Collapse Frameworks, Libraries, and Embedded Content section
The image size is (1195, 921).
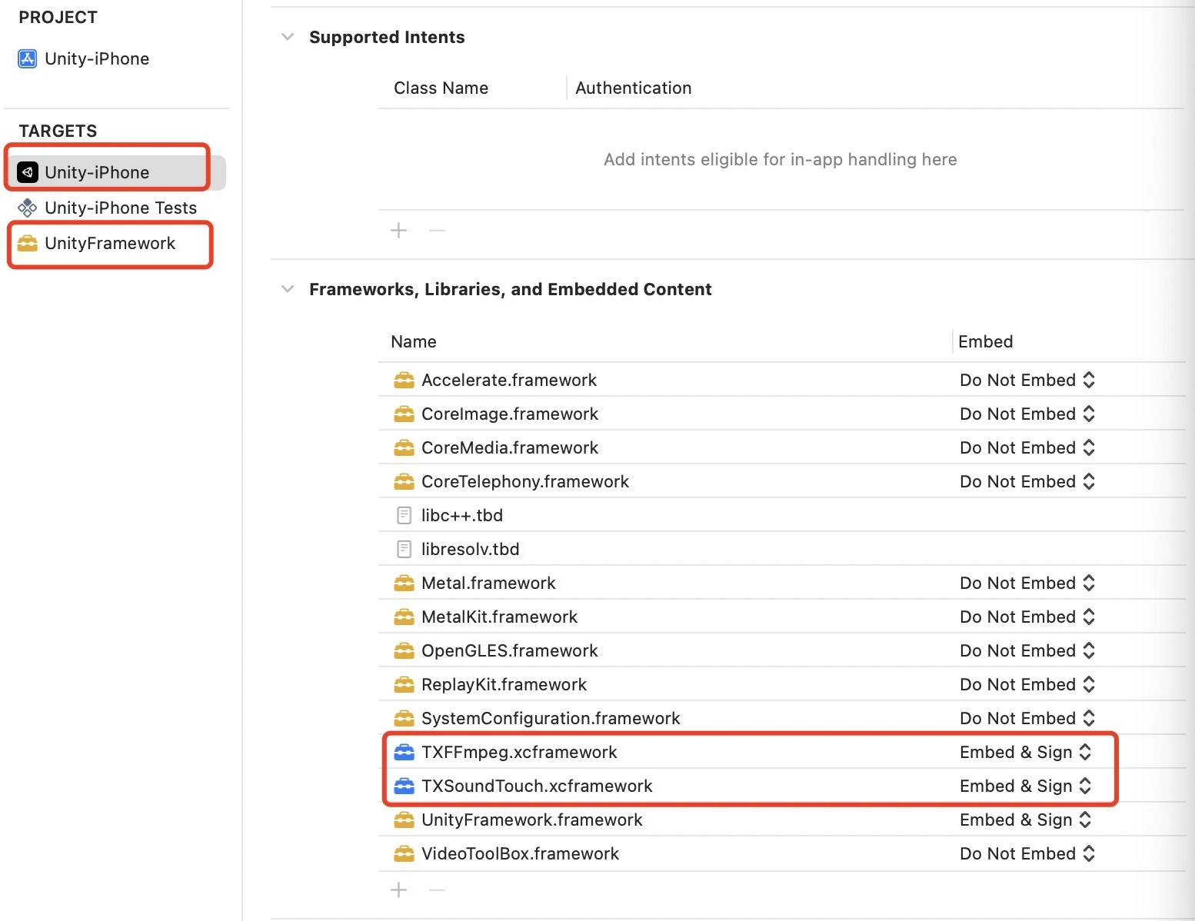coord(288,289)
